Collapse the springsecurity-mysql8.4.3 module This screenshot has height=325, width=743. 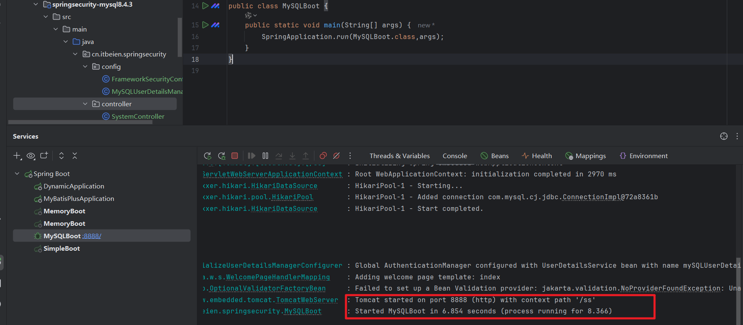point(36,5)
